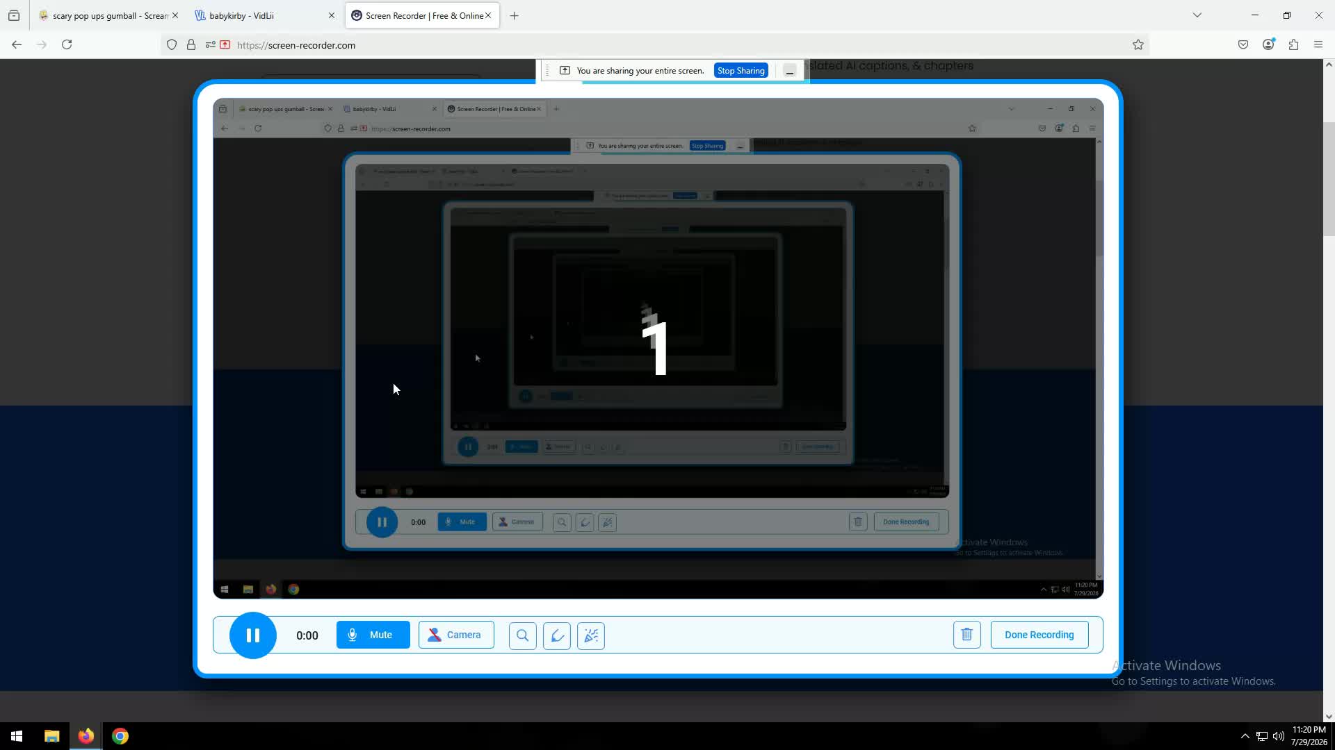Viewport: 1335px width, 750px height.
Task: Click the page vertical scrollbar thumb
Action: [1329, 179]
